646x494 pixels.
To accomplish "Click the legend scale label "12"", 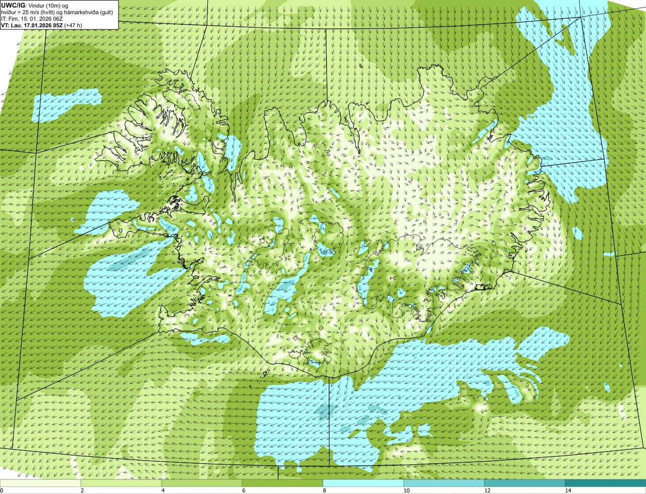I will tap(487, 490).
